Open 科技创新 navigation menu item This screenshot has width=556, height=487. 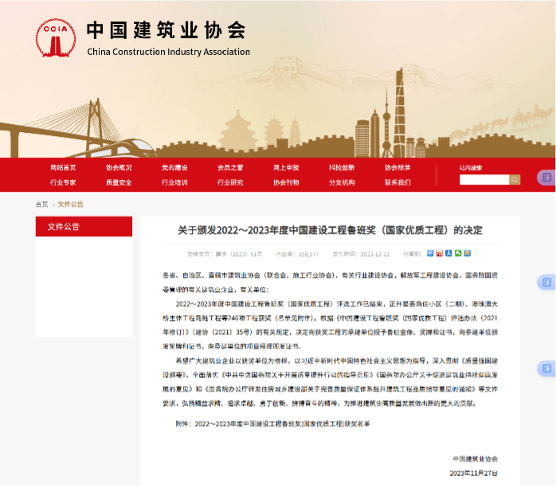[x=342, y=168]
